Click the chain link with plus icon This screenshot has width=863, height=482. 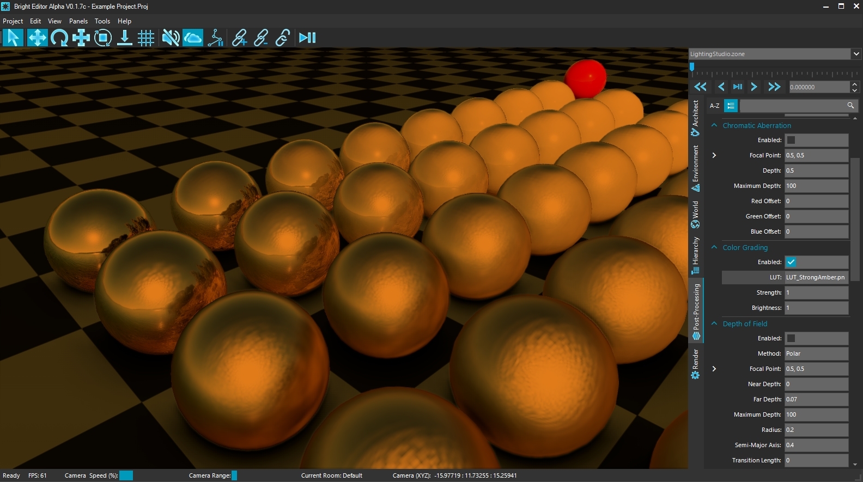click(239, 38)
